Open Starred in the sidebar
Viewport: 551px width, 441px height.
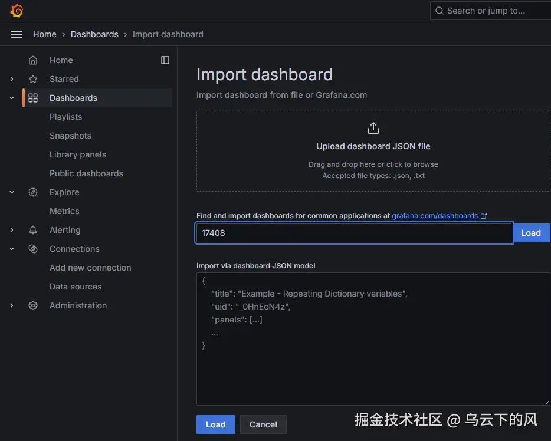pos(64,79)
